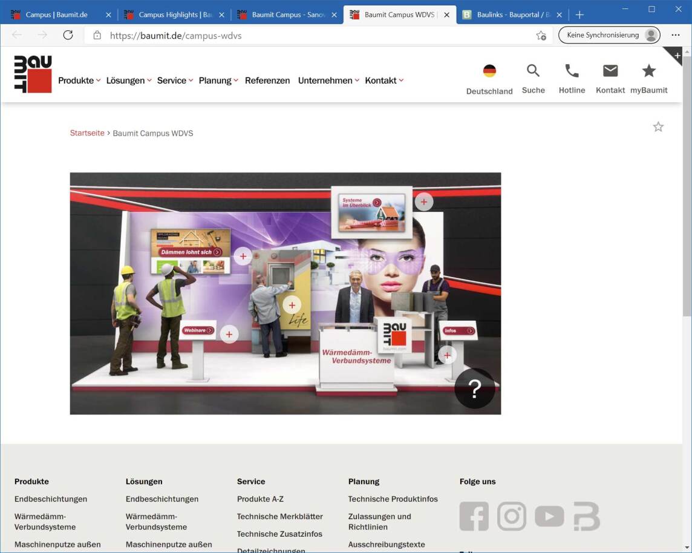Select the Deutschland flag icon
Screen dimensions: 692x553
tap(489, 71)
